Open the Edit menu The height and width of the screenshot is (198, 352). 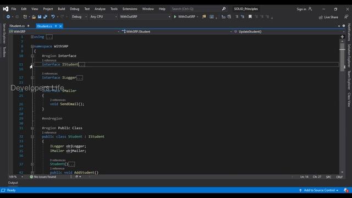24,9
